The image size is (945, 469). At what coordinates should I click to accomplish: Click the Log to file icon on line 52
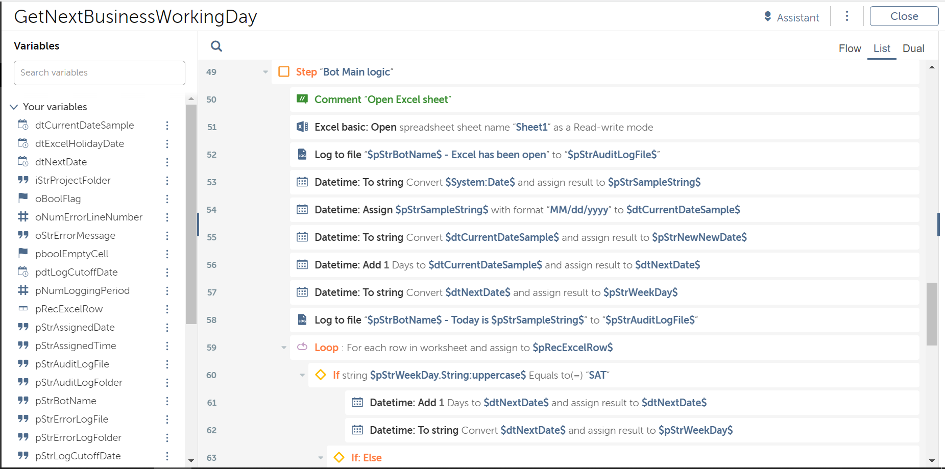(x=302, y=155)
